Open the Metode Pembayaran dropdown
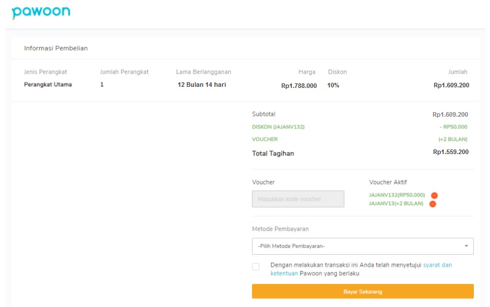 pos(363,246)
